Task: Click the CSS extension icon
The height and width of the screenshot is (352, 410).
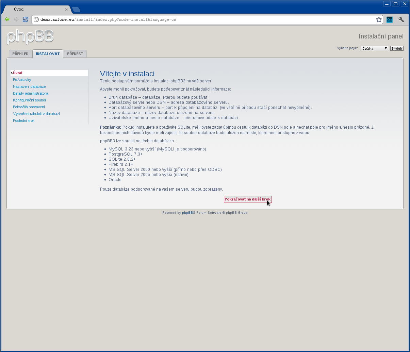Action: [389, 19]
